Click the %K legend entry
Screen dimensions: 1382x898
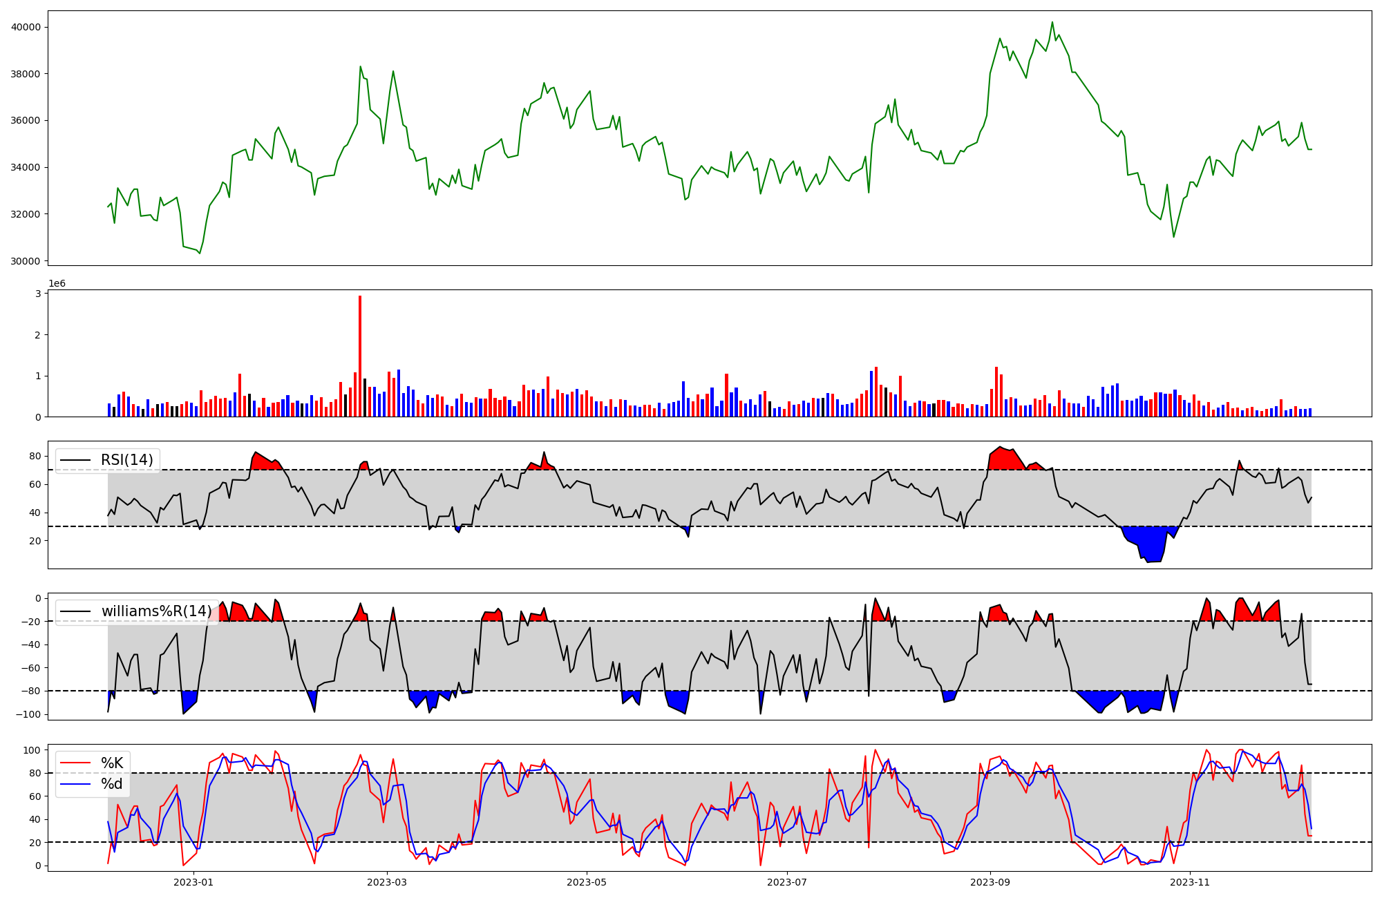pos(112,763)
